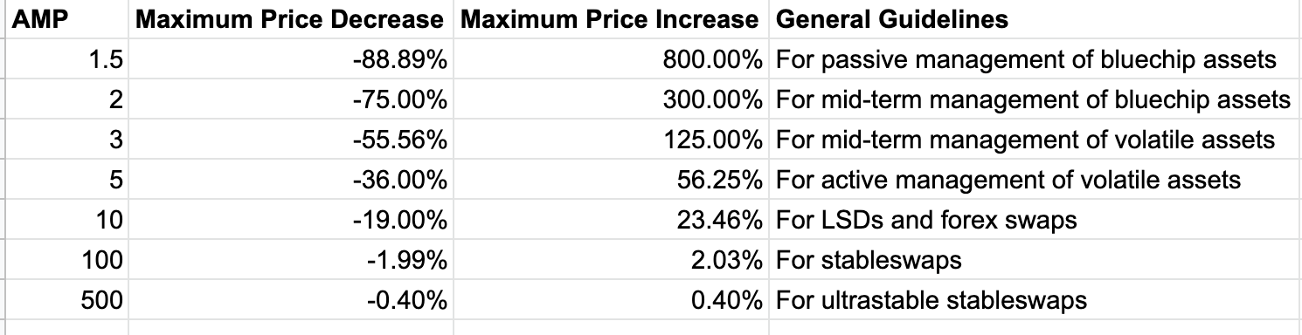1302x335 pixels.
Task: Click the AMP cell containing 500
Action: pos(67,300)
